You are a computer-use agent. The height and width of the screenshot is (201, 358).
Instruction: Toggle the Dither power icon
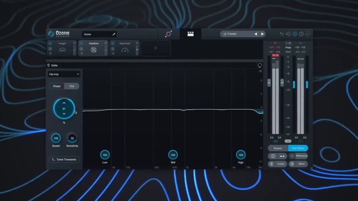click(x=292, y=164)
